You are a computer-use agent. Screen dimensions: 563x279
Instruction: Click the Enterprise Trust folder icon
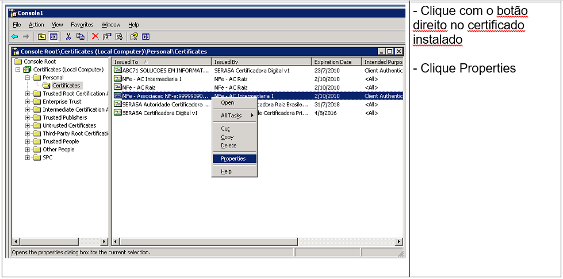pos(37,102)
